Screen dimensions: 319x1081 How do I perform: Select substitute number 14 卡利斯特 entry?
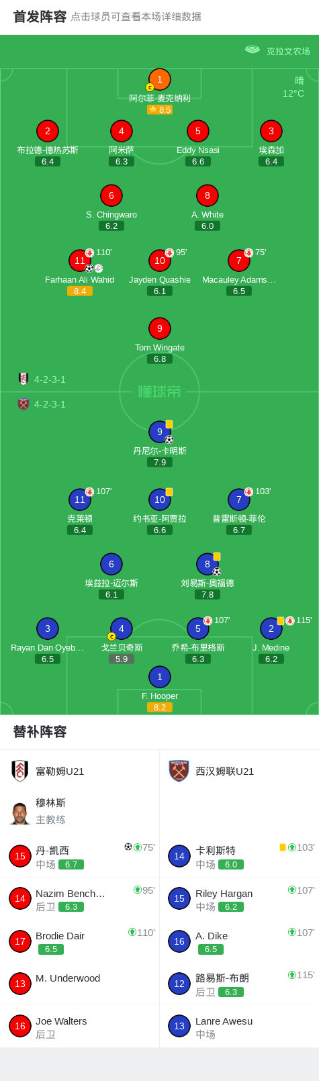click(x=239, y=856)
